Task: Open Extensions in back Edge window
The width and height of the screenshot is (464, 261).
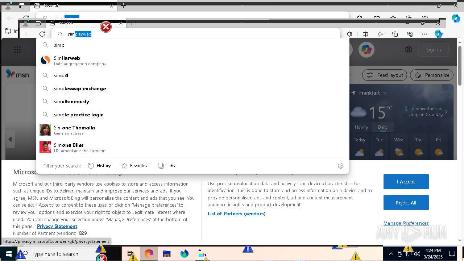Action: (359, 18)
